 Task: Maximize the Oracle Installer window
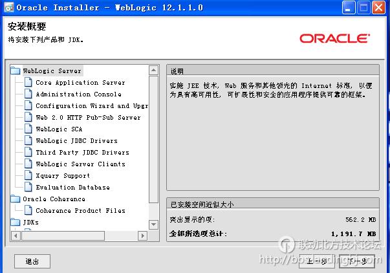point(363,8)
